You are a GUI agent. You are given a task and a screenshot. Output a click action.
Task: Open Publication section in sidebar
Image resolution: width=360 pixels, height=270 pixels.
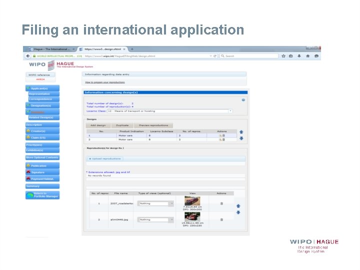pyautogui.click(x=42, y=165)
